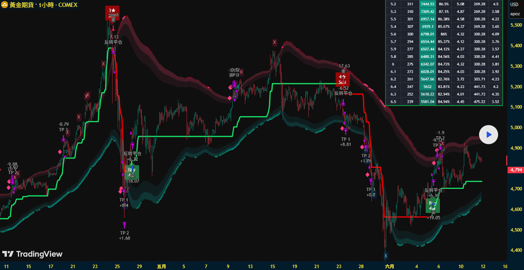
Task: Click table cell 6554.44
Action: click(x=427, y=42)
